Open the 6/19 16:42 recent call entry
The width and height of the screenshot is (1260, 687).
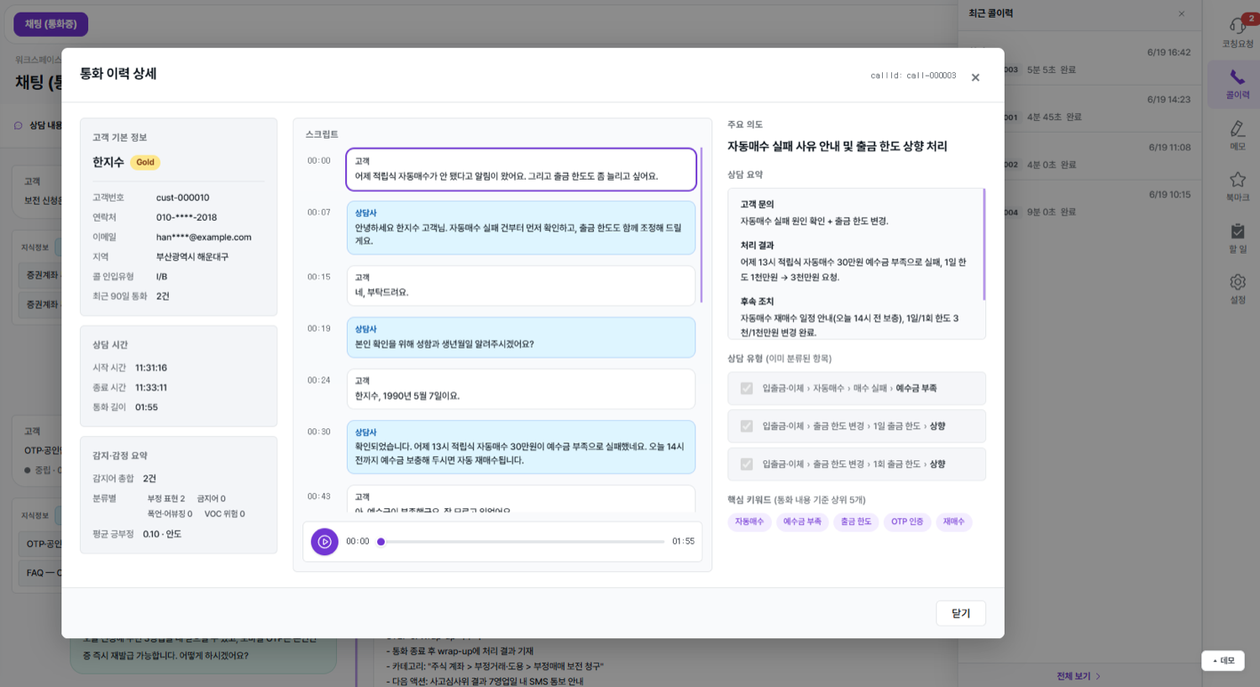(x=1080, y=60)
